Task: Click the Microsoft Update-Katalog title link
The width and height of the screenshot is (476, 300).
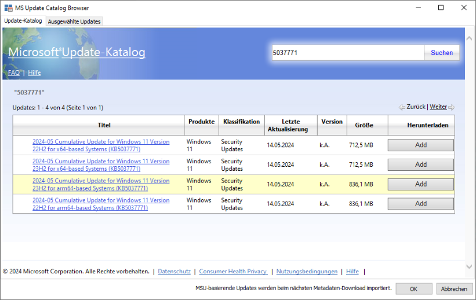Action: tap(77, 52)
